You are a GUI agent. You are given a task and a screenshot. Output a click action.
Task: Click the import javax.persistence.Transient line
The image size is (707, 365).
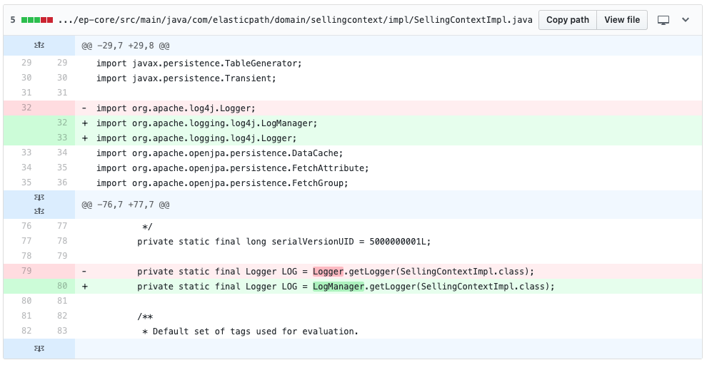coord(186,78)
